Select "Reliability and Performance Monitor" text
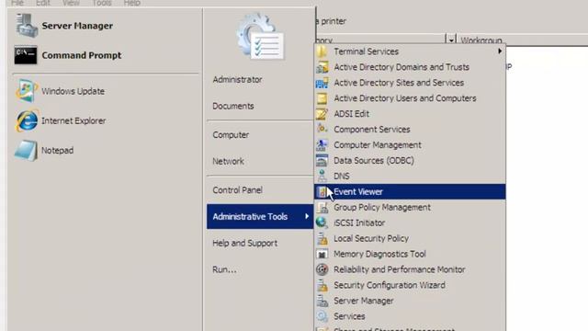The height and width of the screenshot is (331, 588). pos(400,269)
